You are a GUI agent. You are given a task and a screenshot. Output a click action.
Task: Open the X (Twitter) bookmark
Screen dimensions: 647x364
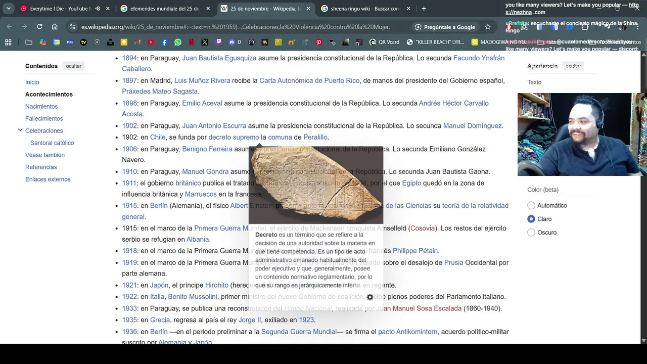[205, 42]
